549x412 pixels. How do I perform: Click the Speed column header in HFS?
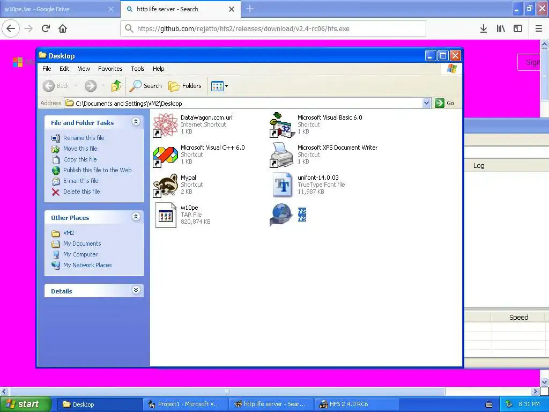point(518,318)
